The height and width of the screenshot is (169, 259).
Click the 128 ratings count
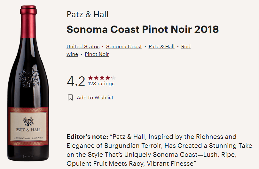[101, 84]
